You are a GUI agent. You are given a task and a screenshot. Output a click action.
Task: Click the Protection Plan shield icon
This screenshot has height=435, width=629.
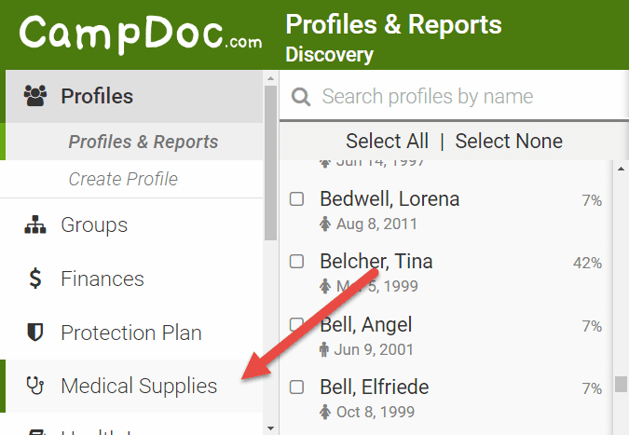35,332
